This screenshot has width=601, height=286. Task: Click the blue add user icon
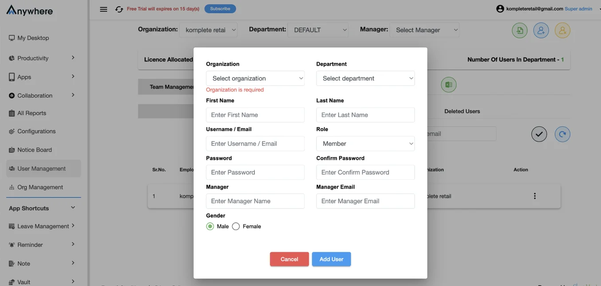(x=541, y=31)
